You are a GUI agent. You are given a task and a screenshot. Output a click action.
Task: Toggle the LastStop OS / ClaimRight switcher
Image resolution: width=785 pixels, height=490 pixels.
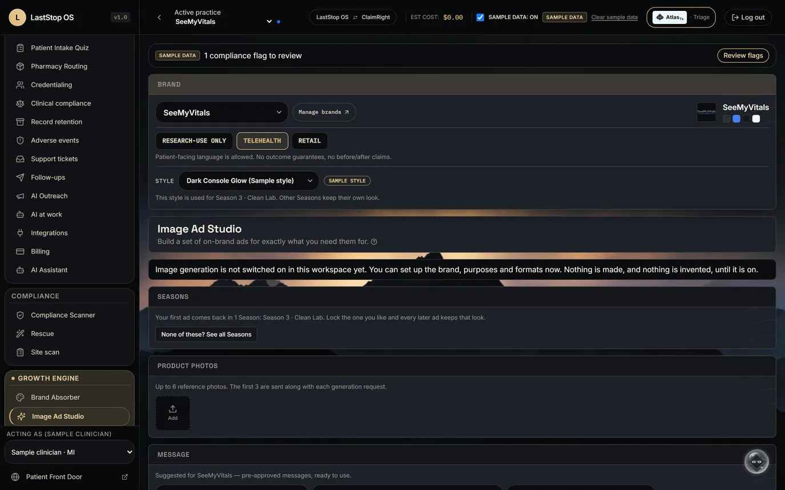click(353, 17)
